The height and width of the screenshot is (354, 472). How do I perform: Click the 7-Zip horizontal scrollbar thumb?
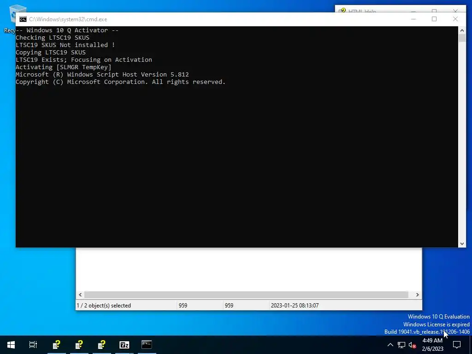[x=246, y=295]
